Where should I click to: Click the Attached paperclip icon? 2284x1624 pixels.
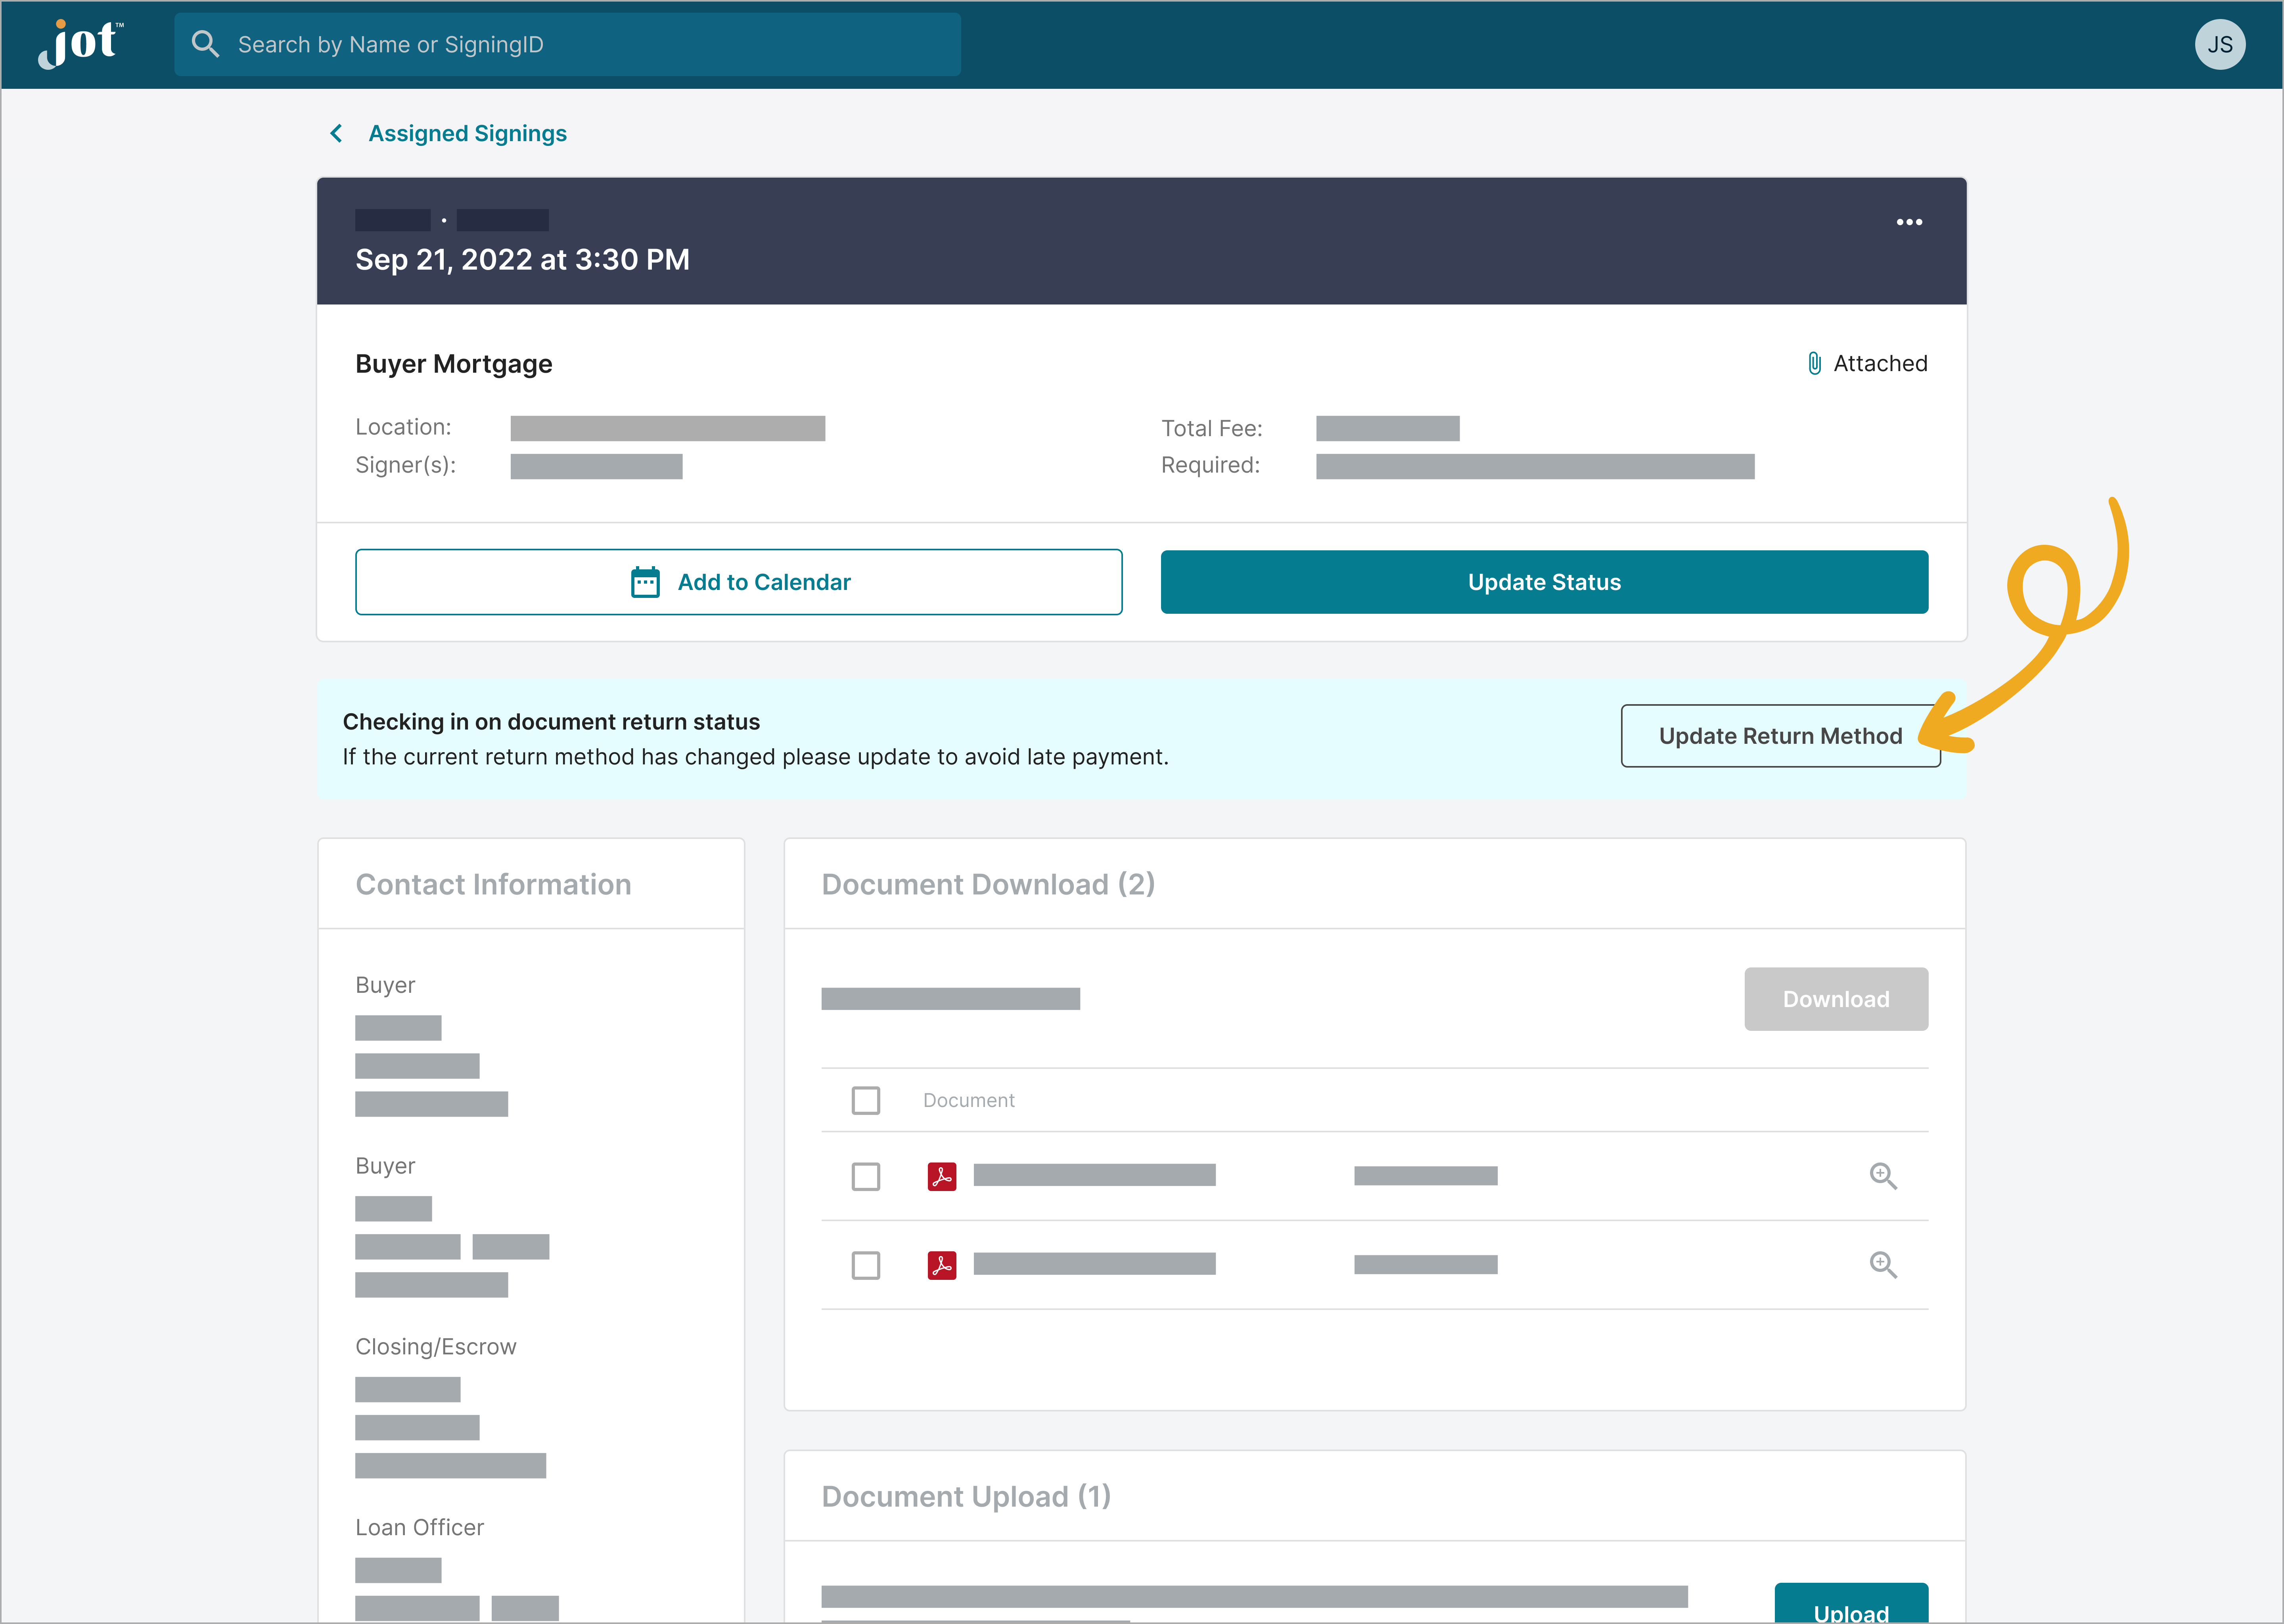point(1814,363)
